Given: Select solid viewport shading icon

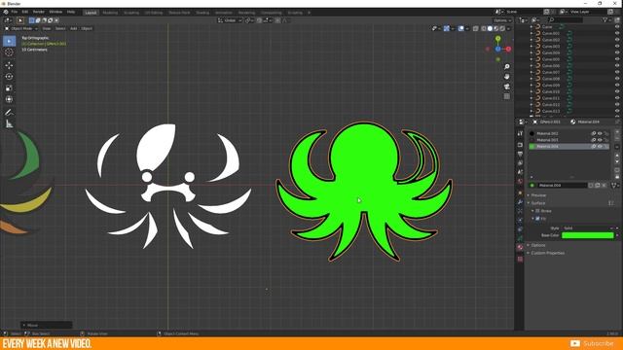Looking at the screenshot, I should 490,28.
